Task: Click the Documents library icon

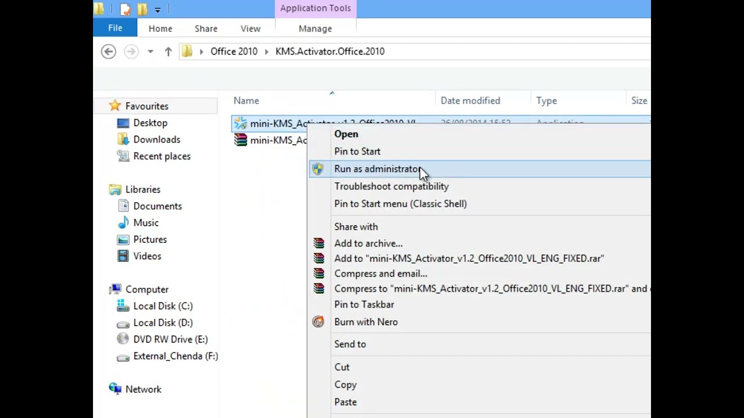Action: click(x=123, y=206)
